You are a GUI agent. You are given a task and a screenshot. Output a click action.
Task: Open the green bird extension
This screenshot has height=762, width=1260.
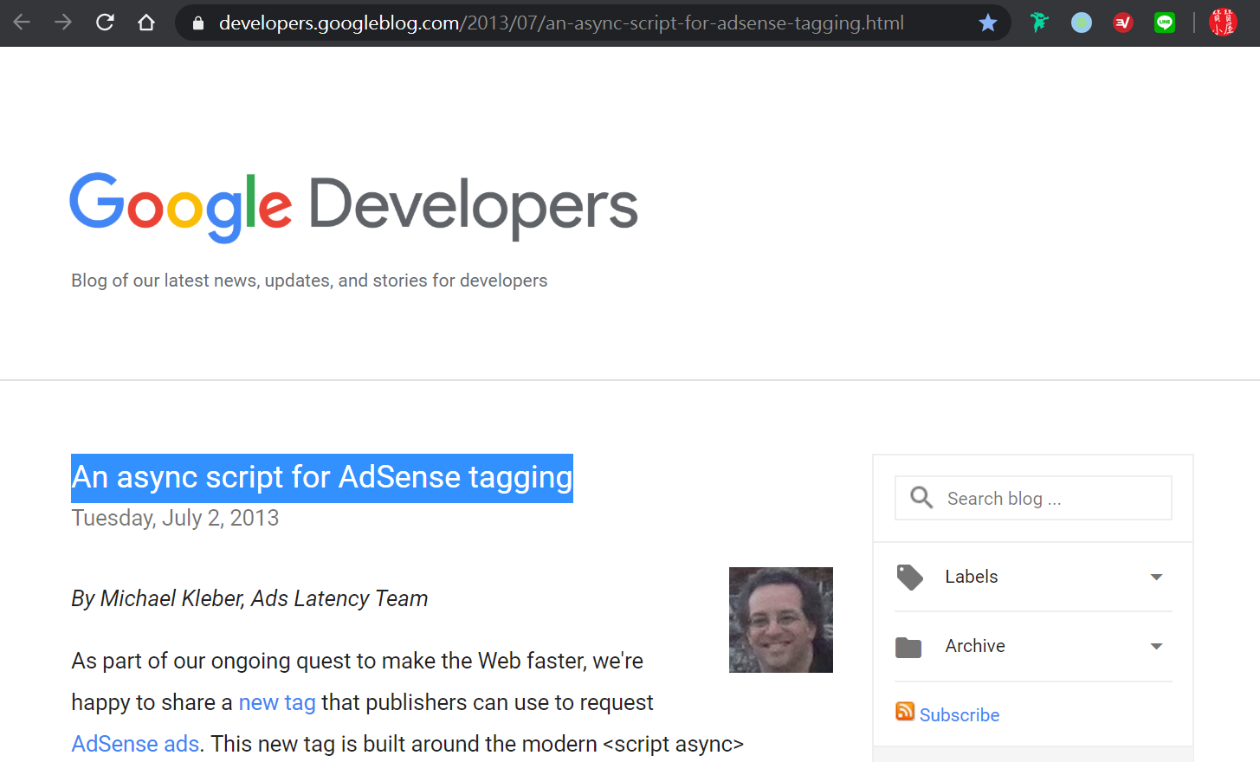[1039, 23]
